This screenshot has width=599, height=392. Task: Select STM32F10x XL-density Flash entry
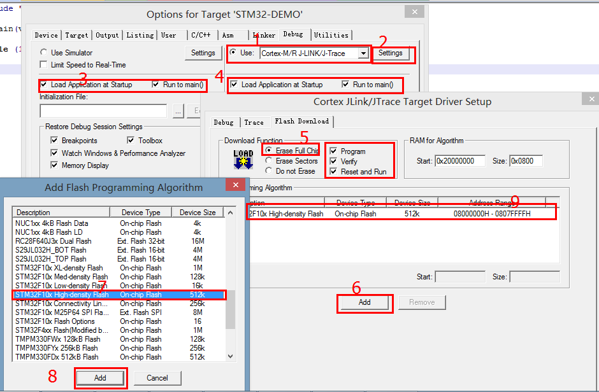point(119,268)
